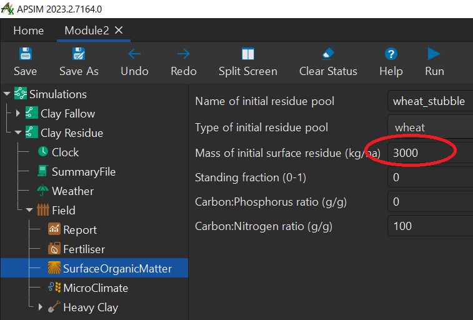The height and width of the screenshot is (320, 473).
Task: Select the Report tree item
Action: point(80,230)
